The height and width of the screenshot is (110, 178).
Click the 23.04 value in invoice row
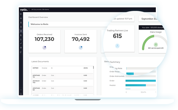[86, 68]
